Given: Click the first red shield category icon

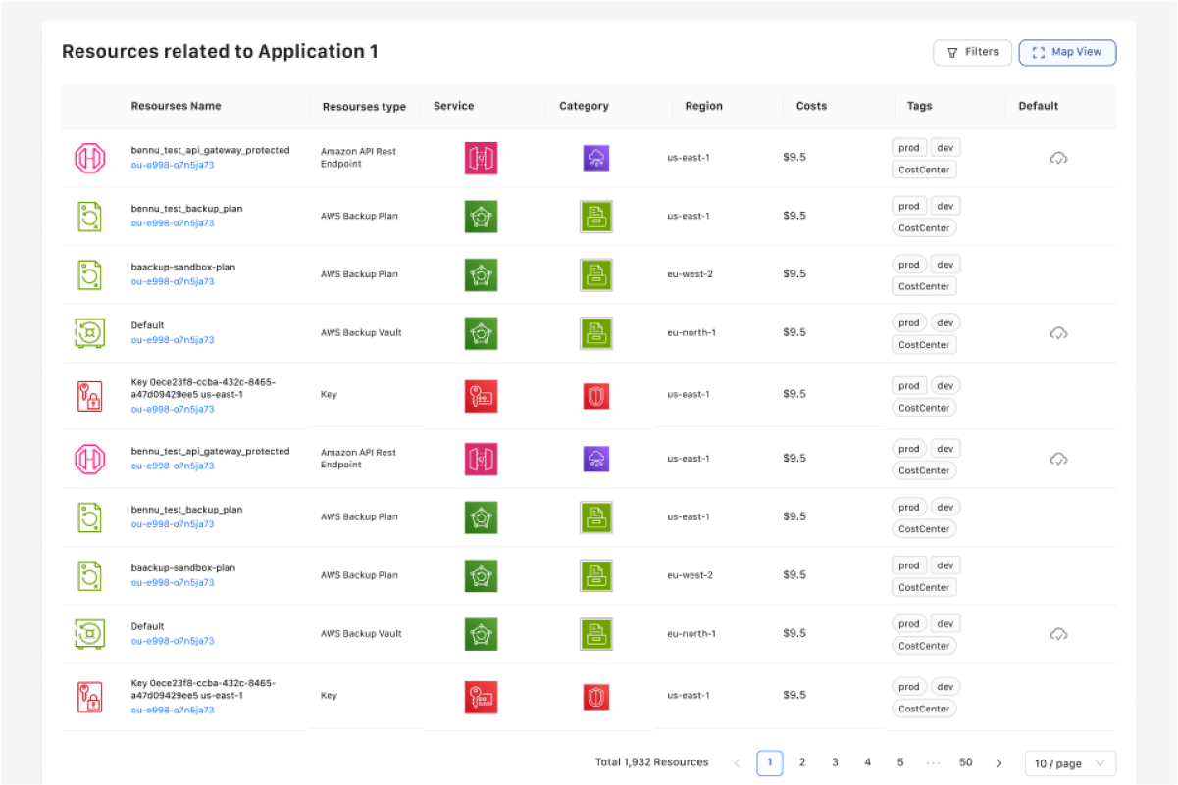Looking at the screenshot, I should (x=596, y=395).
